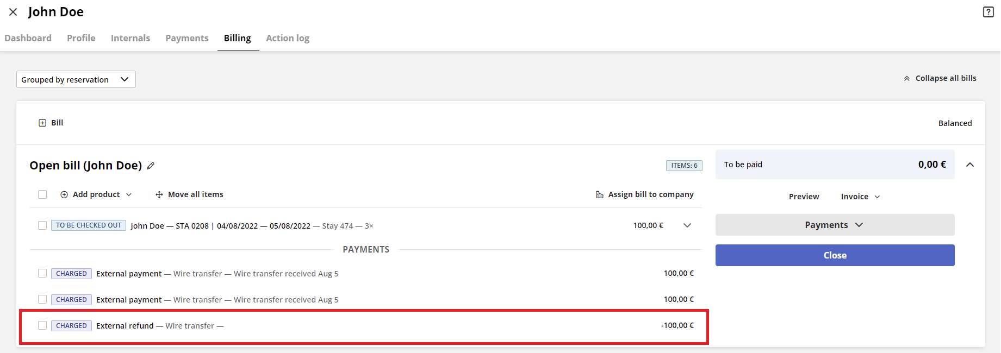The width and height of the screenshot is (1001, 353).
Task: Click the plus icon beside Bill
Action: [x=42, y=123]
